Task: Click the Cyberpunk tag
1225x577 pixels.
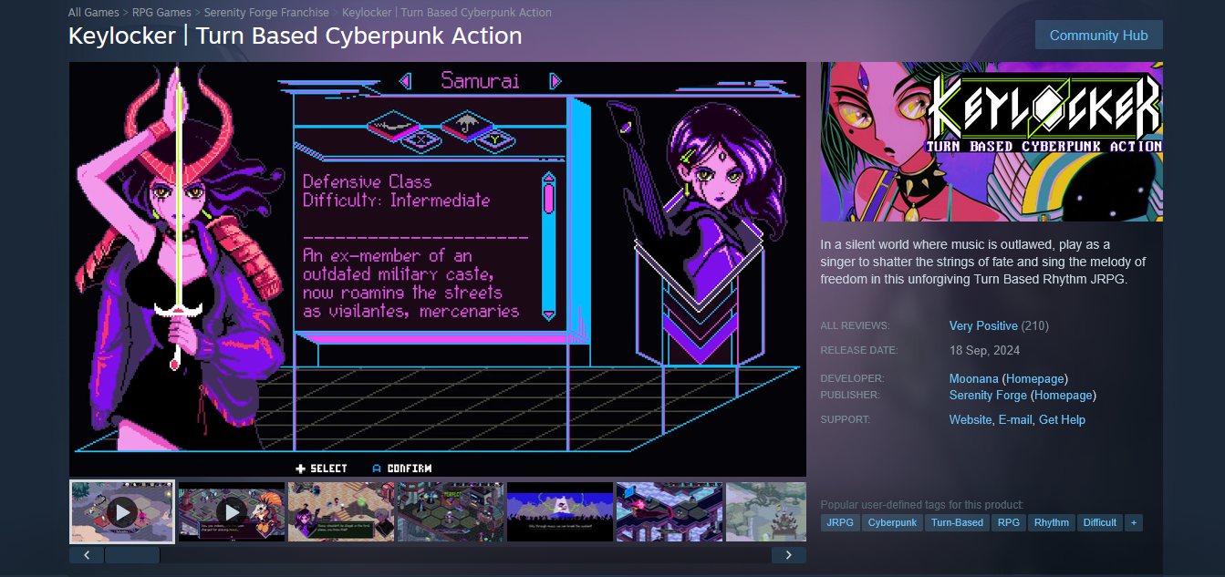Action: (x=892, y=522)
